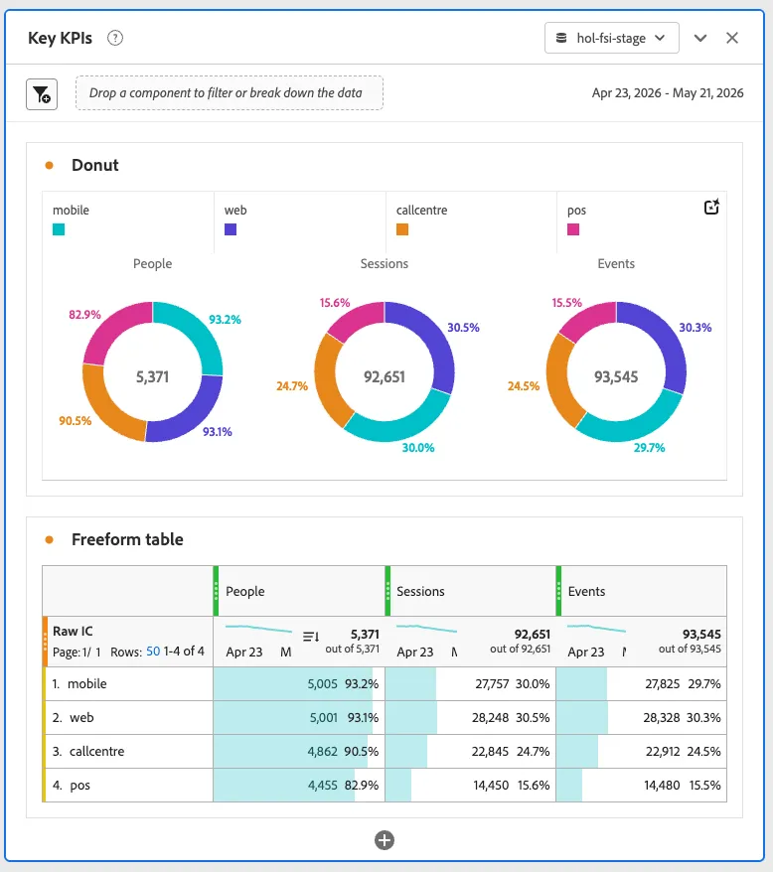Image resolution: width=773 pixels, height=872 pixels.
Task: Click the Freeform table orange dot
Action: point(49,539)
